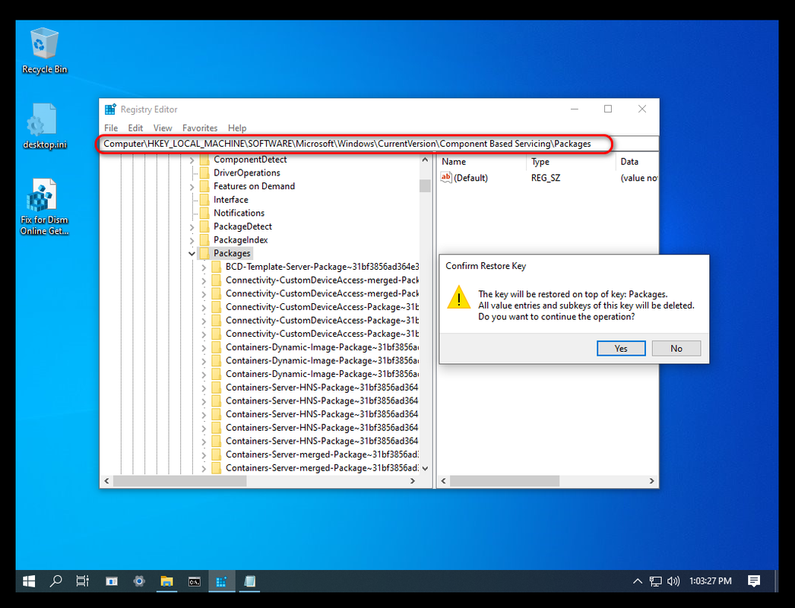
Task: Open the View menu
Action: tap(163, 128)
